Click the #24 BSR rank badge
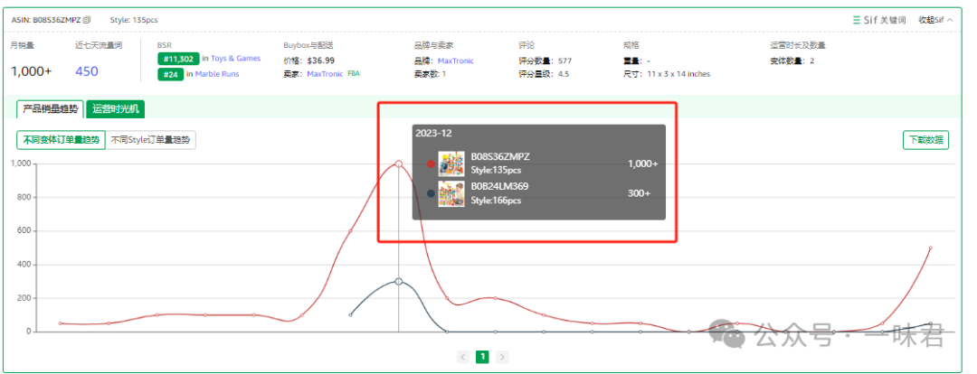The image size is (977, 374). point(170,75)
